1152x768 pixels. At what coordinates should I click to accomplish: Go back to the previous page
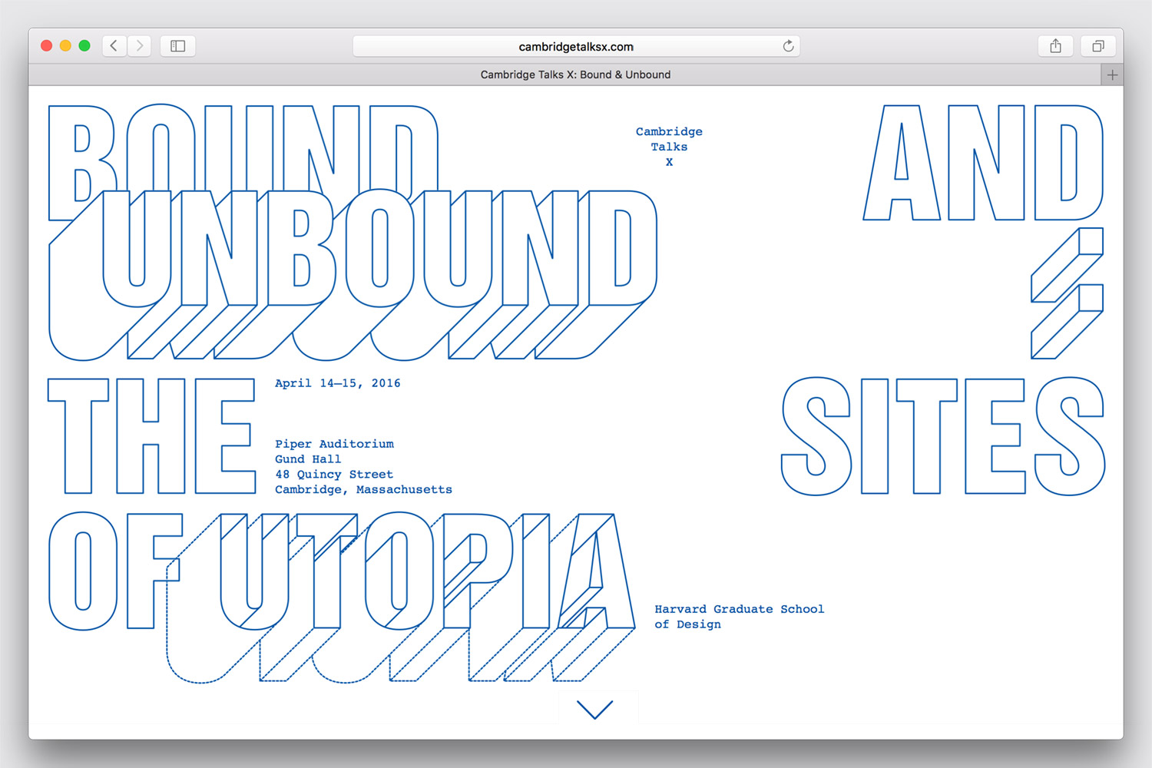[x=114, y=46]
